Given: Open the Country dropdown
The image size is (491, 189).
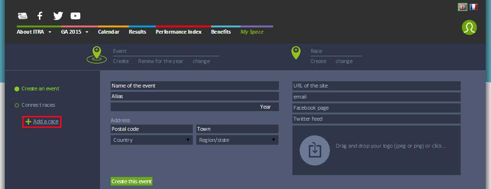Looking at the screenshot, I should click(x=151, y=140).
